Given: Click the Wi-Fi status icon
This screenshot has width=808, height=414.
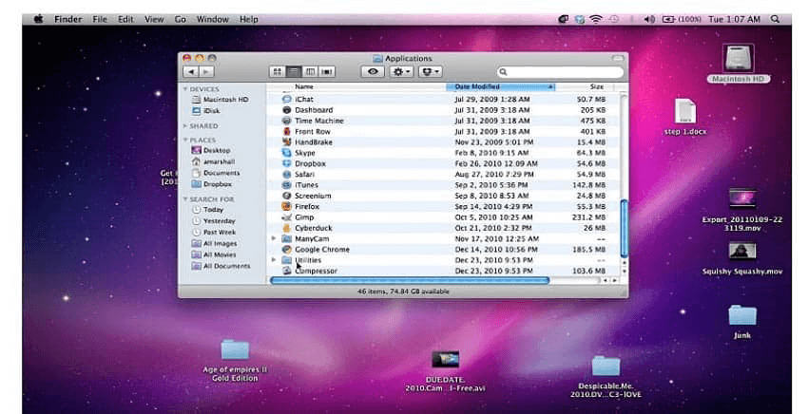Looking at the screenshot, I should point(596,19).
